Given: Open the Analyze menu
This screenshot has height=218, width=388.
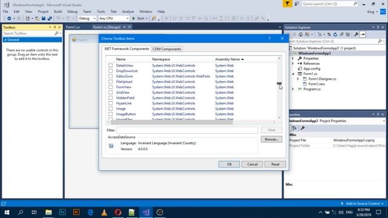Looking at the screenshot, I should (x=128, y=12).
